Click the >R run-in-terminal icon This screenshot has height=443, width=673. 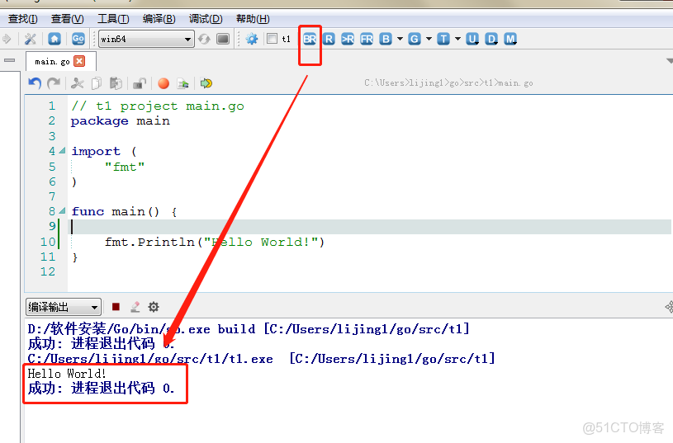(348, 39)
